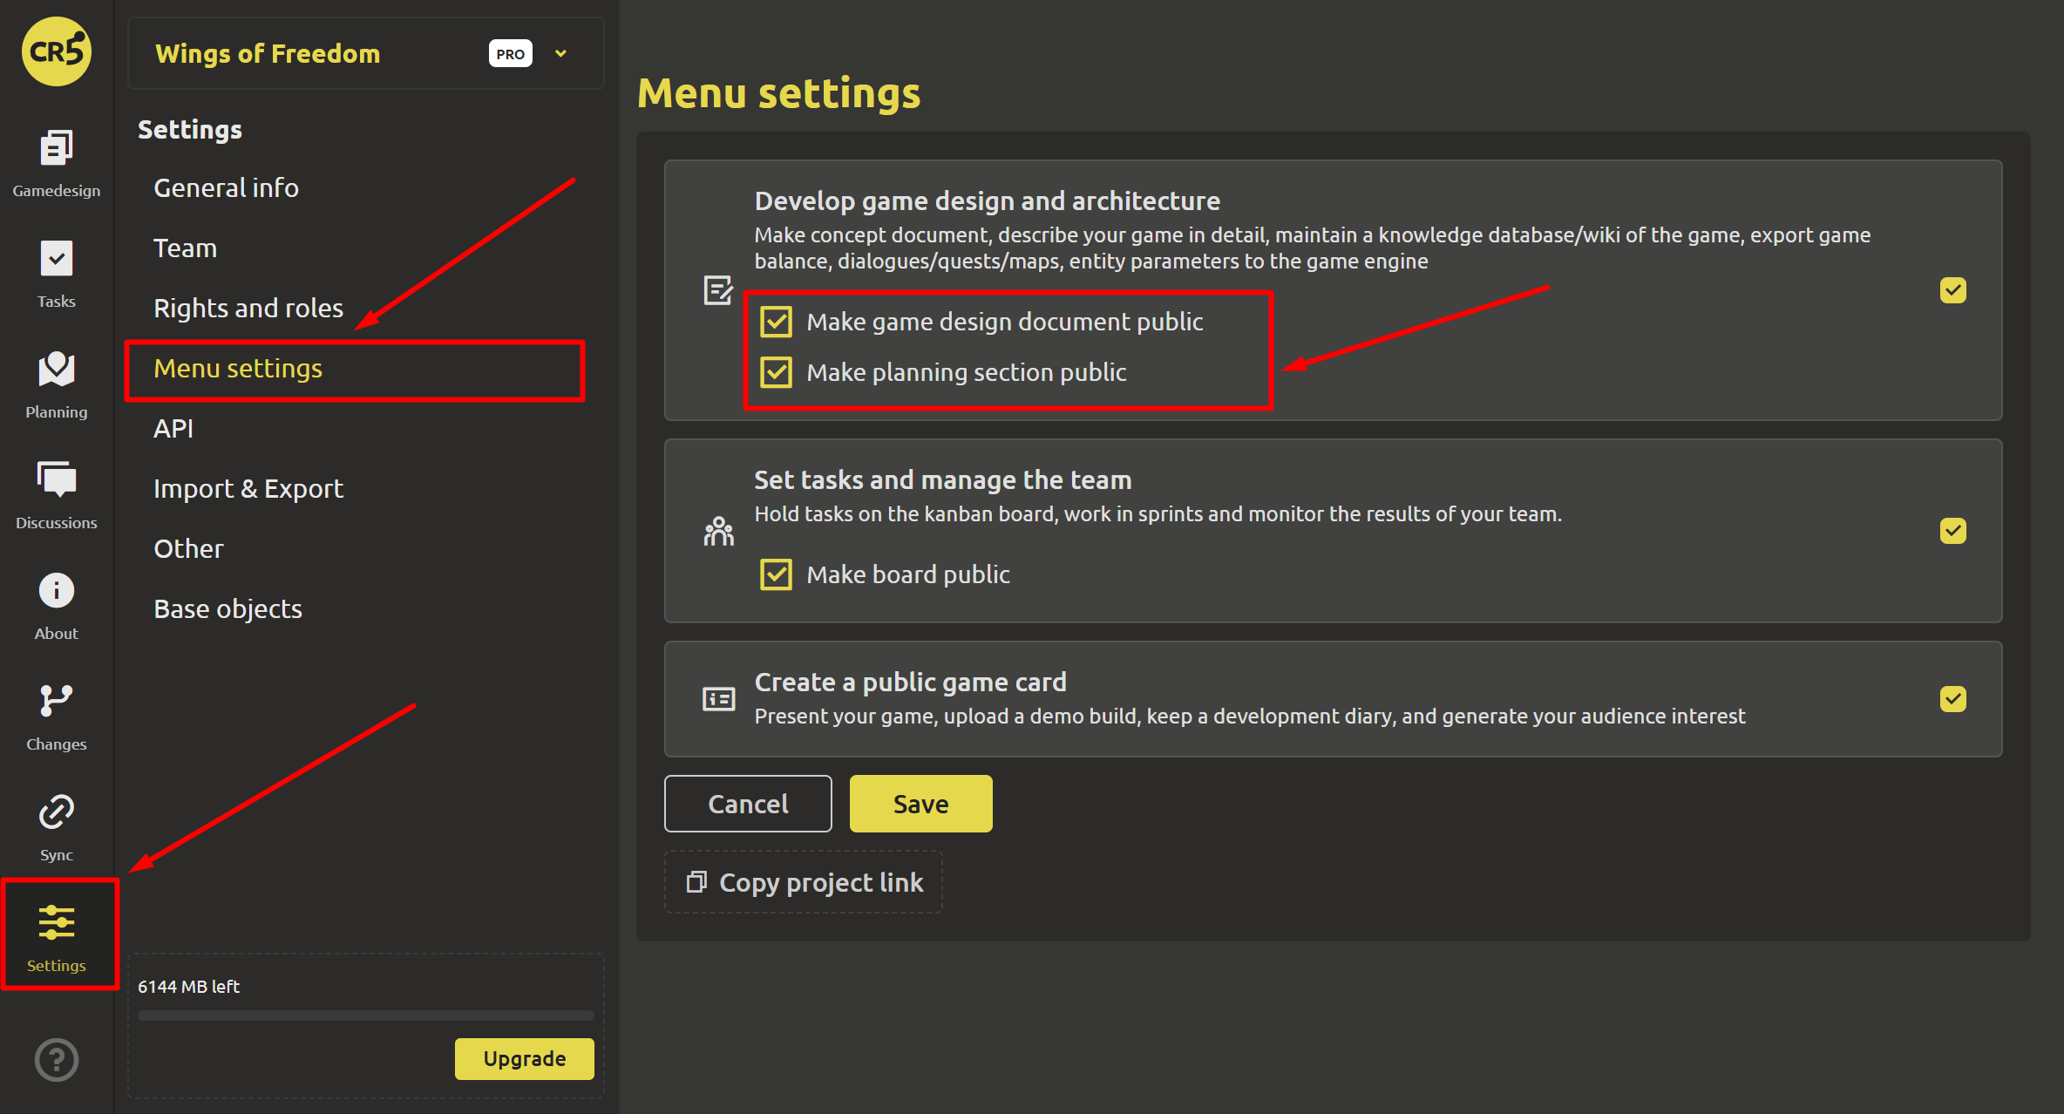Toggle Make board public checkbox
The image size is (2064, 1114).
pos(776,574)
